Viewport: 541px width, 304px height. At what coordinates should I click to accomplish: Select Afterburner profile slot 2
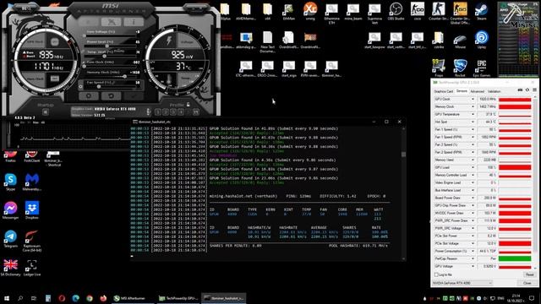pos(166,112)
